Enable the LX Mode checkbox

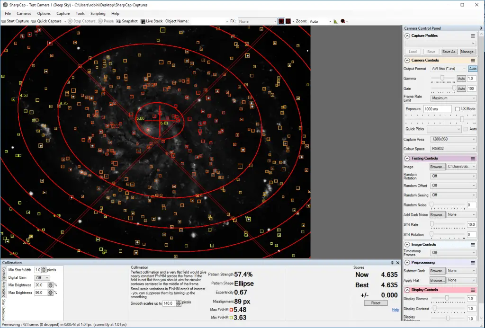pos(458,109)
